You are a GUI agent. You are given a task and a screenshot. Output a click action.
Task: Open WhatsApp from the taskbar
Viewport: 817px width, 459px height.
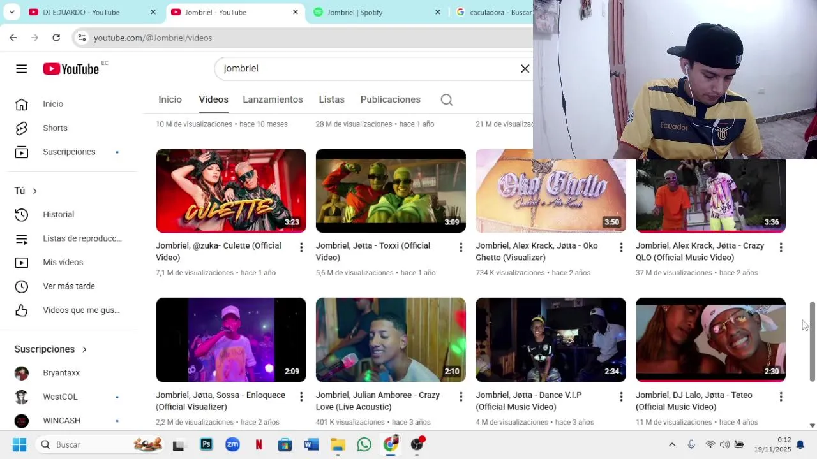point(364,444)
